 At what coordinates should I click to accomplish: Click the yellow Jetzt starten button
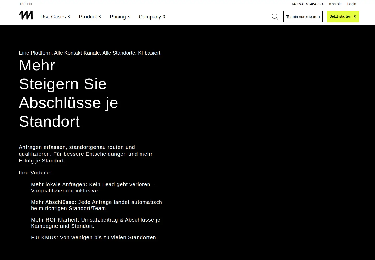click(343, 17)
